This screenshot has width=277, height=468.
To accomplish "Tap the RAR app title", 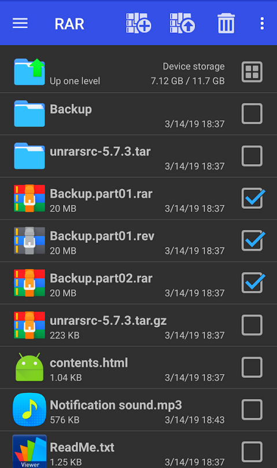I will point(69,24).
